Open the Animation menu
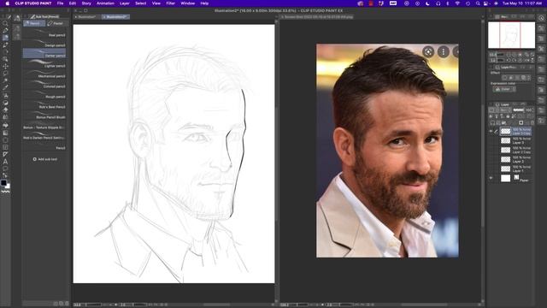Screen dimensions: 547x308 click(105, 3)
